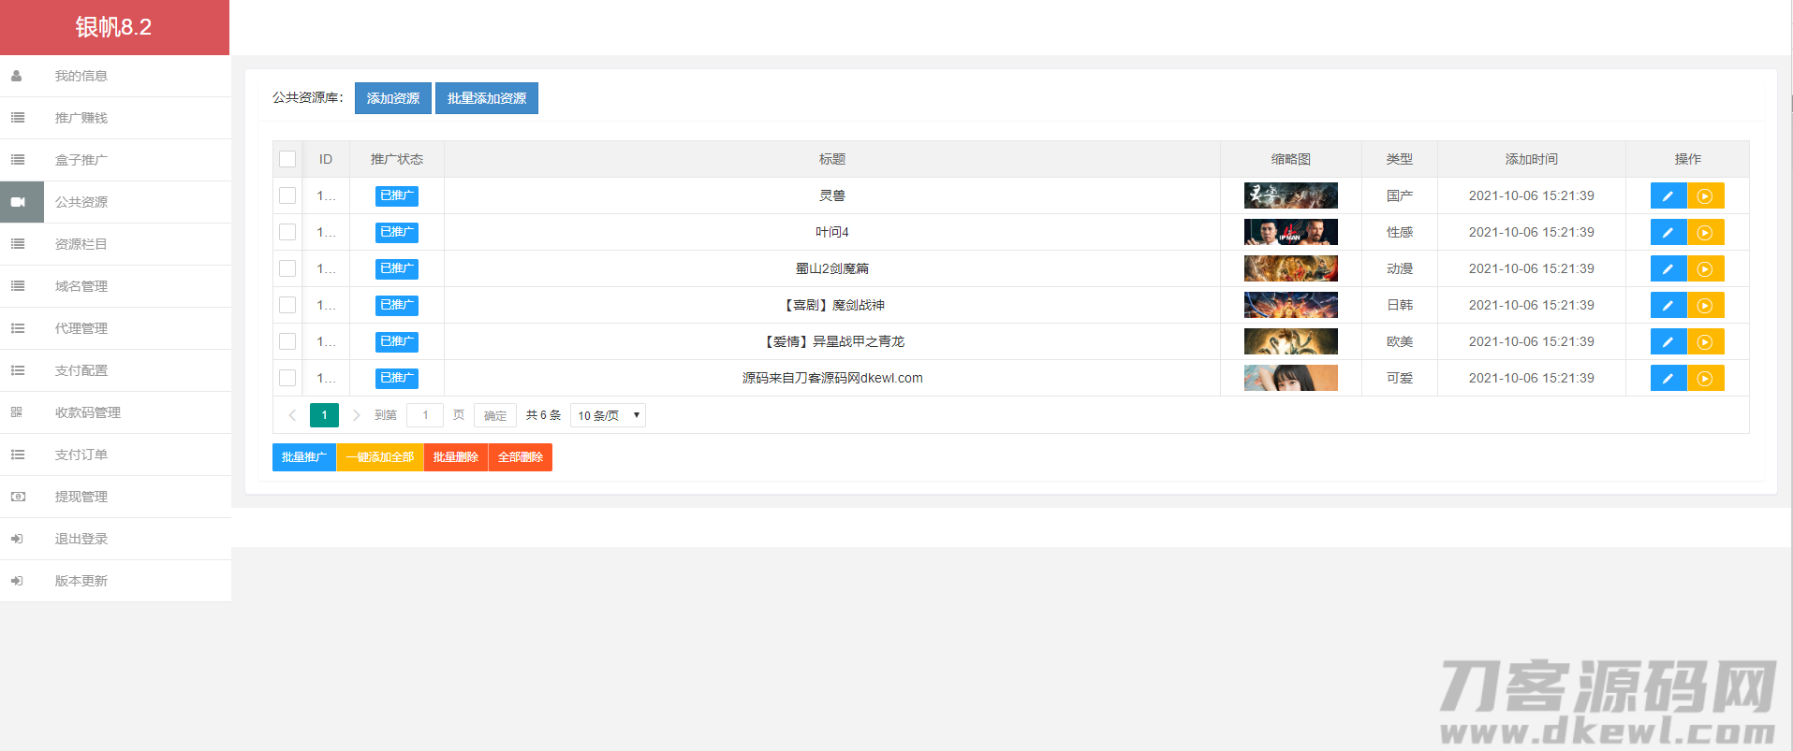This screenshot has width=1793, height=751.
Task: Toggle the select-all checkbox in table header
Action: pos(287,159)
